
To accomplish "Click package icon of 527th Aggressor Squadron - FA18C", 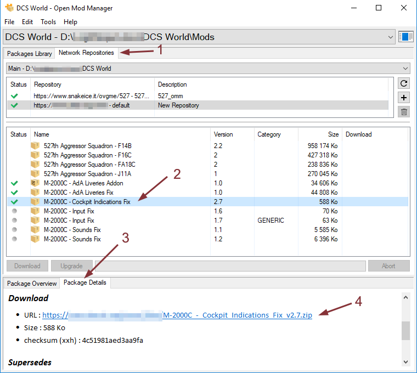I will tap(35, 165).
